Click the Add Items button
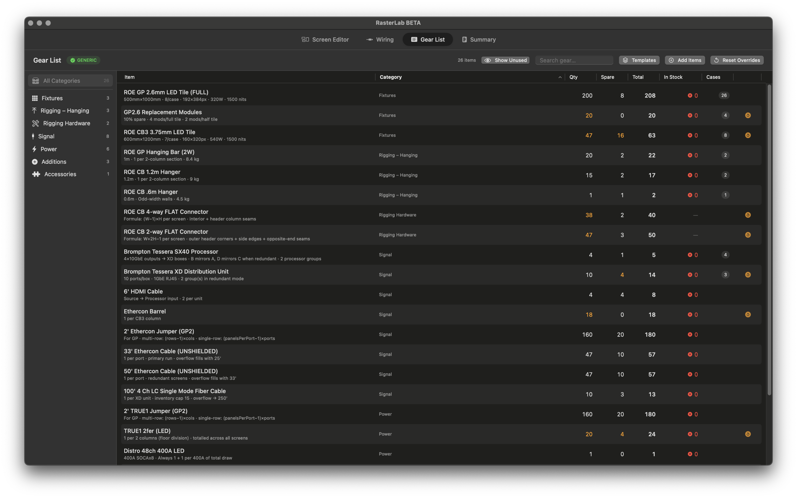 tap(685, 60)
